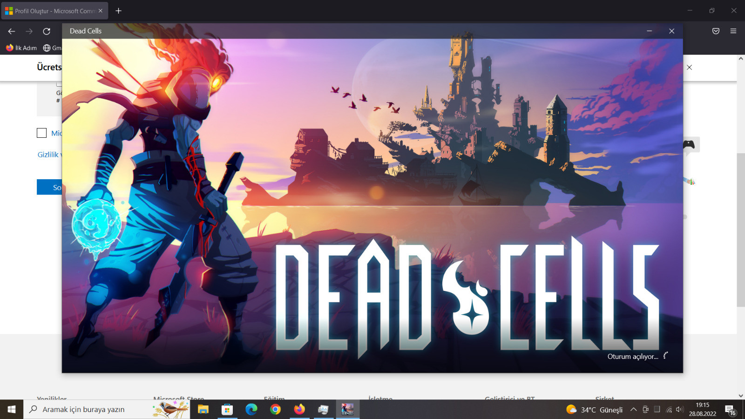Open Pocket save icon in Firefox
745x419 pixels.
point(716,31)
